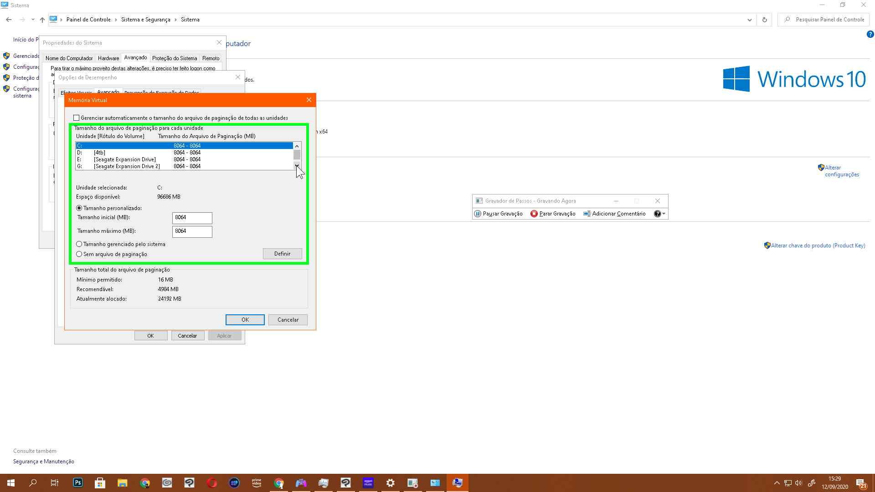
Task: Click the Adicionar Comentário icon
Action: pos(587,214)
